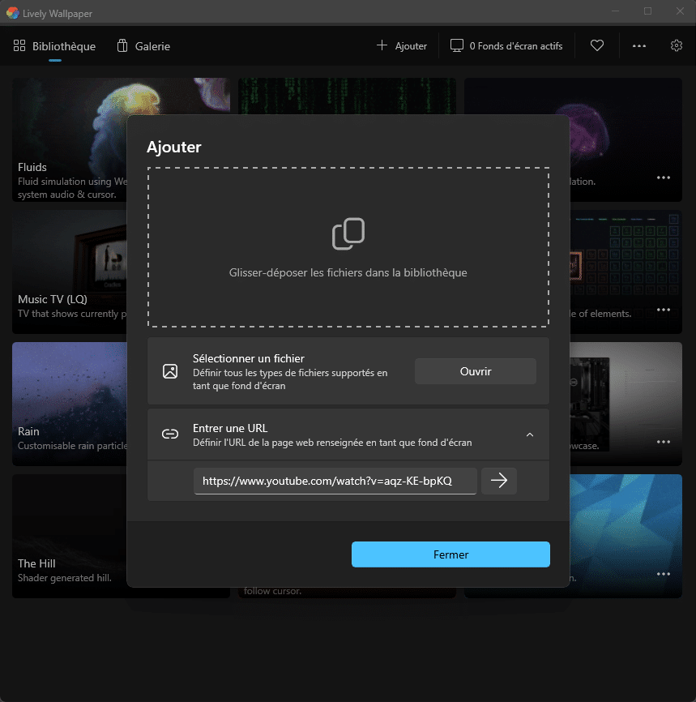Click the image icon beside Sélectionner un fichier
This screenshot has width=696, height=702.
click(x=170, y=371)
